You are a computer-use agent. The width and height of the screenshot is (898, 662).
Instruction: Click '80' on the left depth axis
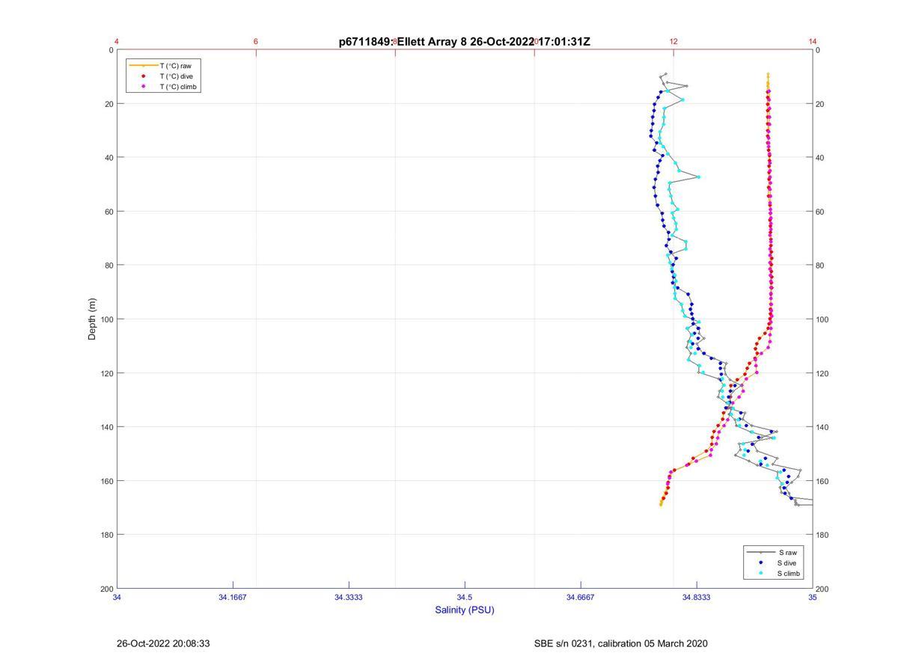tap(109, 266)
